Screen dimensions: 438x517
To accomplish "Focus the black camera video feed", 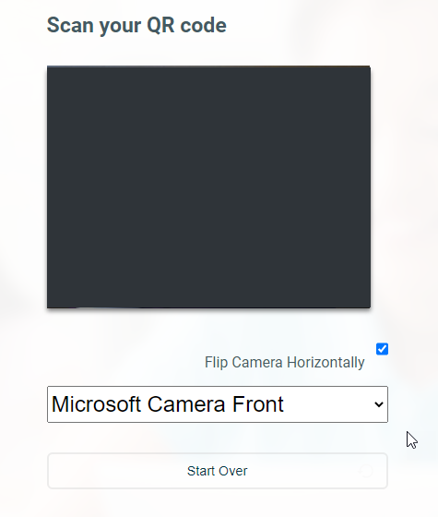I will point(208,186).
